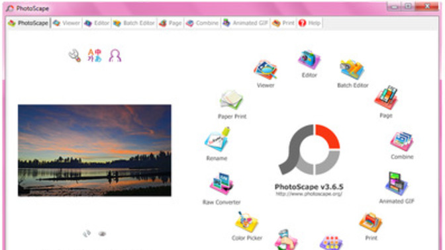
Task: Open the Screen Capture hand icon at bottom
Action: pyautogui.click(x=286, y=240)
